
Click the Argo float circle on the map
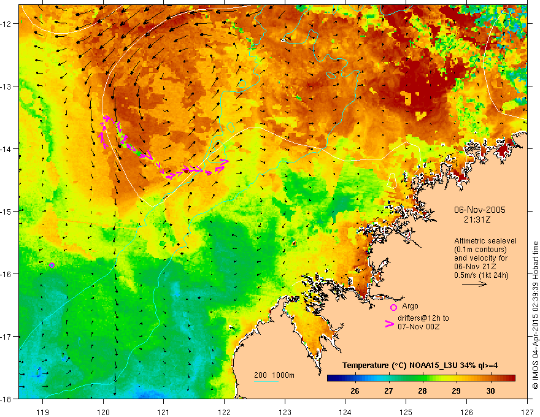tap(52, 265)
